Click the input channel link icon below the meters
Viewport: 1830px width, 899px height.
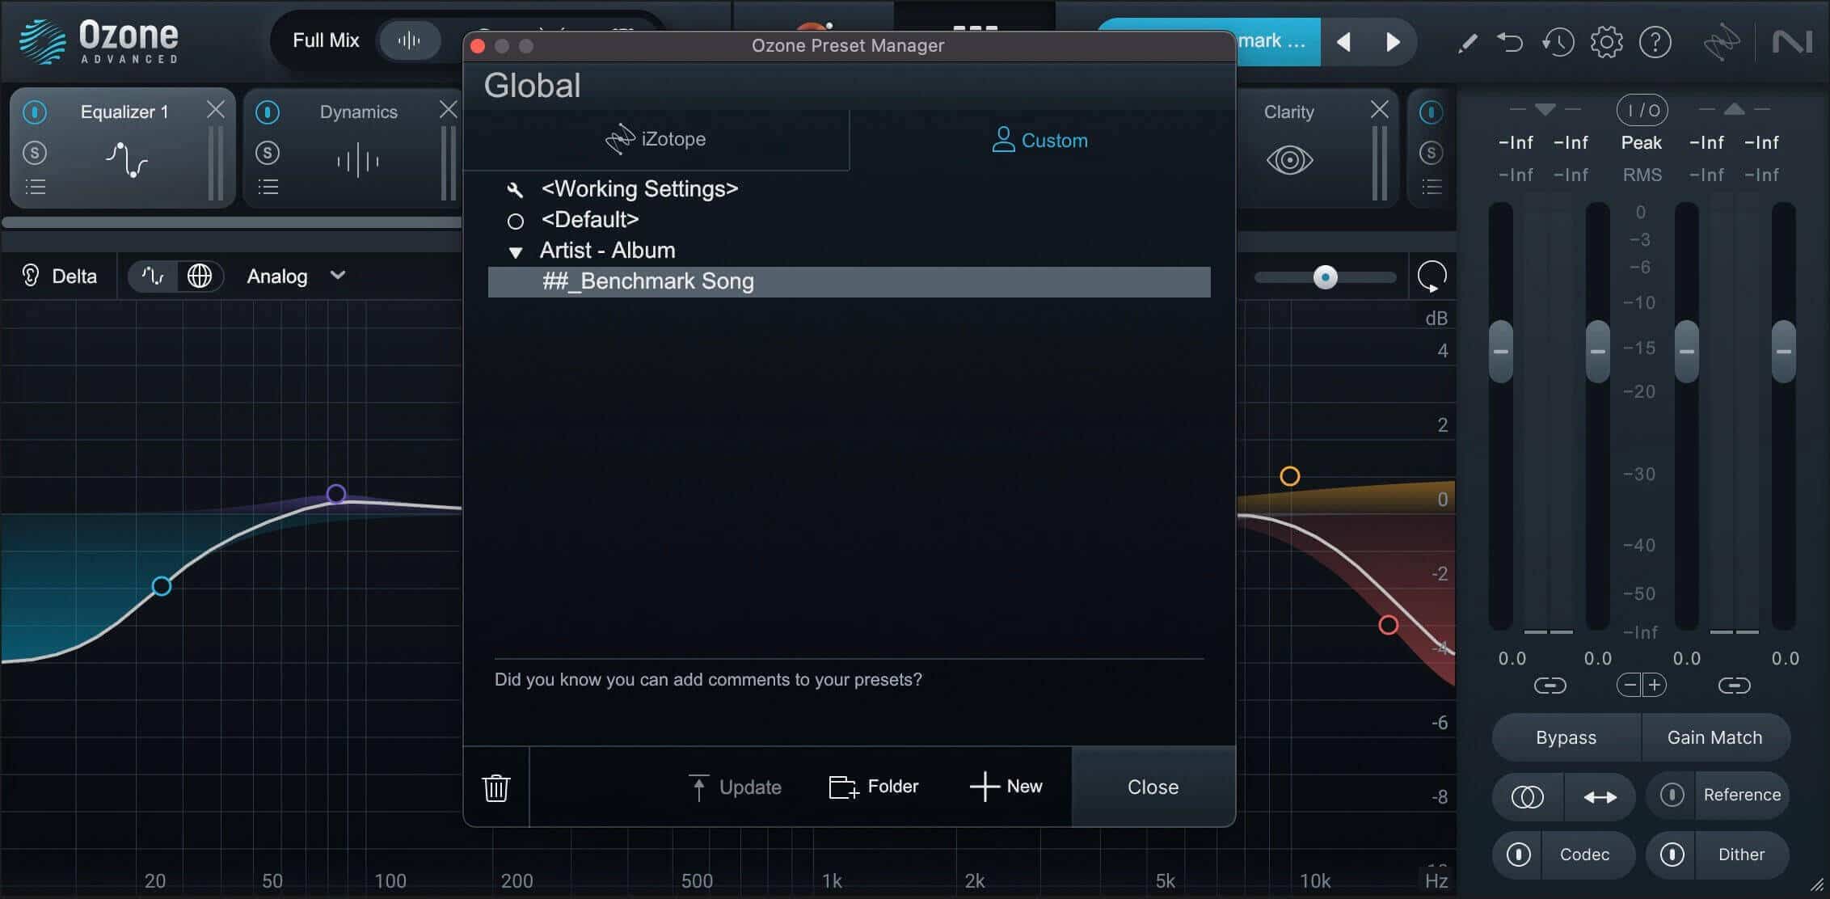click(x=1550, y=686)
